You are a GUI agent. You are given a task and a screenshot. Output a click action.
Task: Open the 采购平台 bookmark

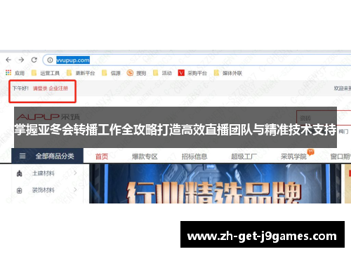pos(192,73)
